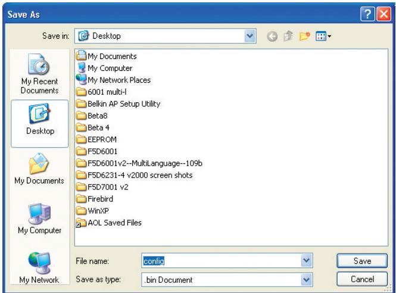This screenshot has height=293, width=396.
Task: Select the WinXP folder icon
Action: (82, 210)
